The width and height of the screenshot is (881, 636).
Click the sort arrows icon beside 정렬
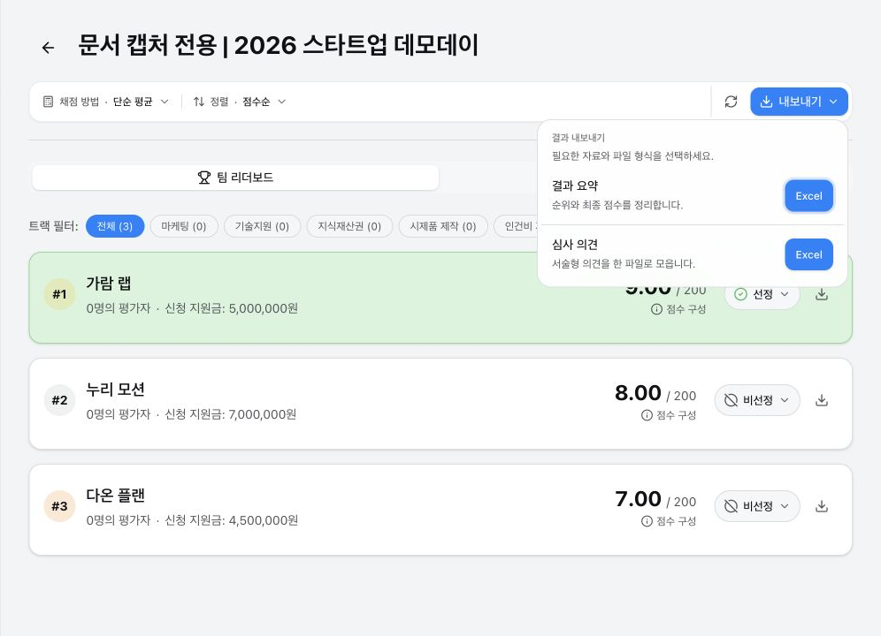click(198, 102)
